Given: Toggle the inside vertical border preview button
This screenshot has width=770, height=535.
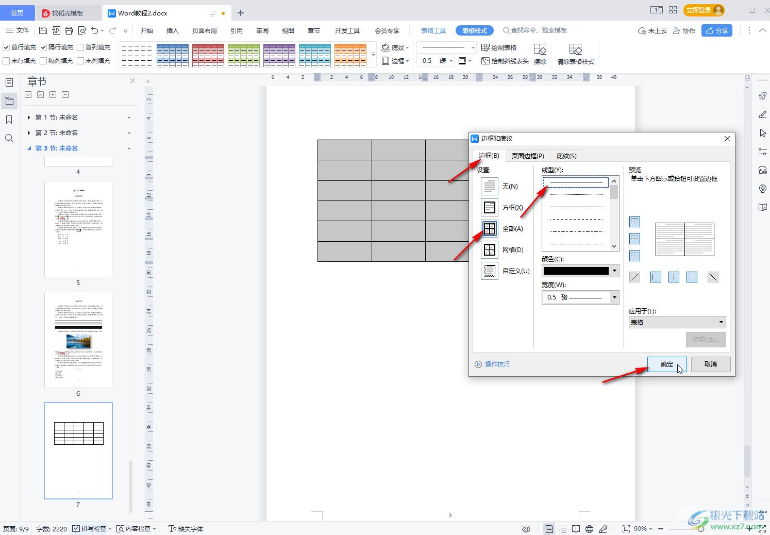Looking at the screenshot, I should 674,277.
